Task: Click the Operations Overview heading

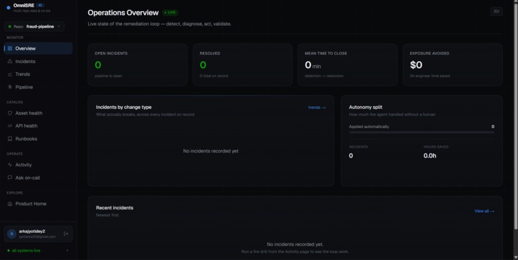Action: click(123, 13)
